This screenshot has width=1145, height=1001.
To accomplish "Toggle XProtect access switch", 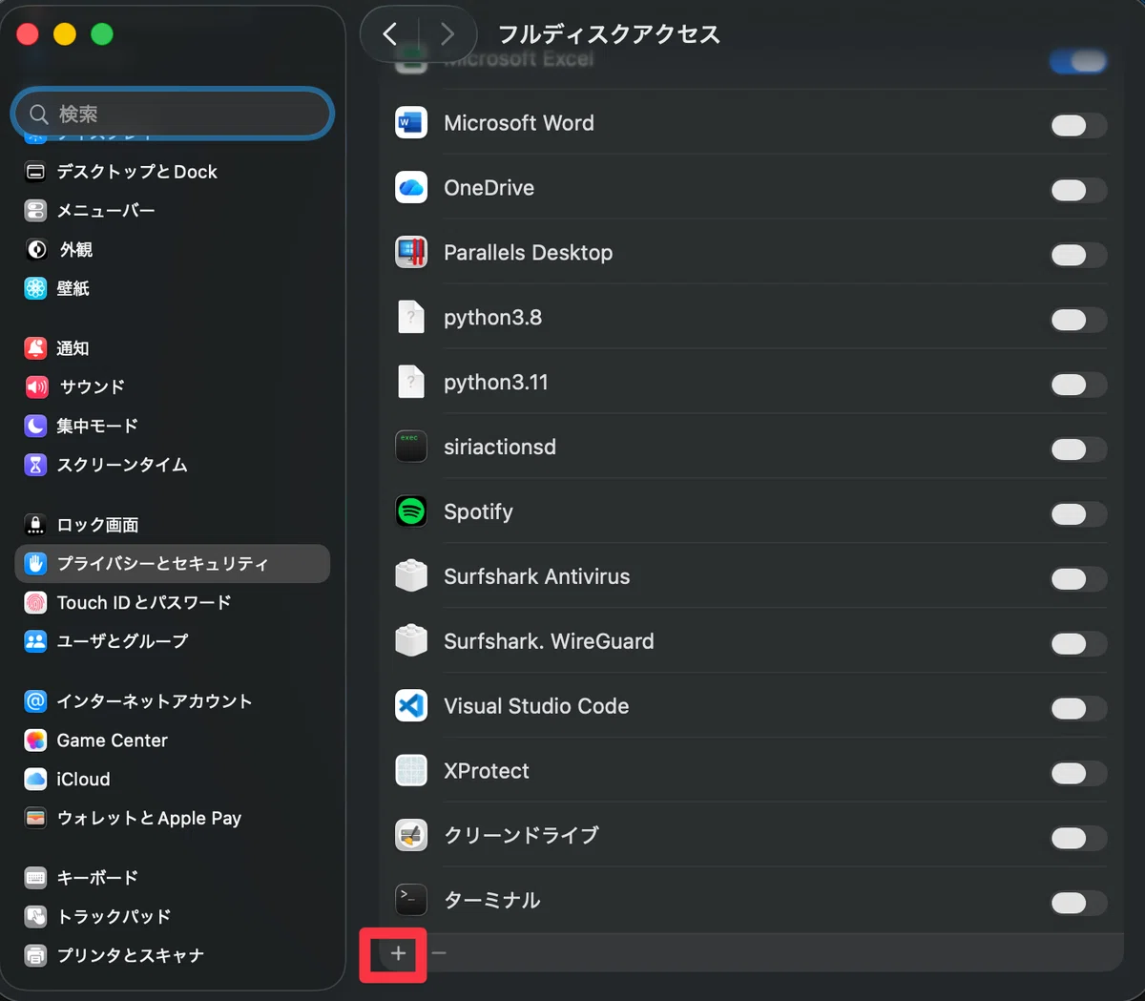I will [1078, 773].
